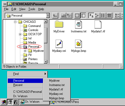This screenshot has height=106, width=125.
Task: Click the tree pane scroll down arrow
Action: coord(45,62)
